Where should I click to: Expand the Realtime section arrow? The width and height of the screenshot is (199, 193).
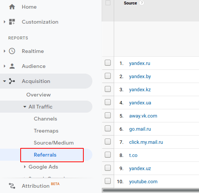(5, 51)
